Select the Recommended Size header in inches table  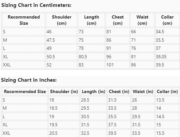(x=25, y=91)
